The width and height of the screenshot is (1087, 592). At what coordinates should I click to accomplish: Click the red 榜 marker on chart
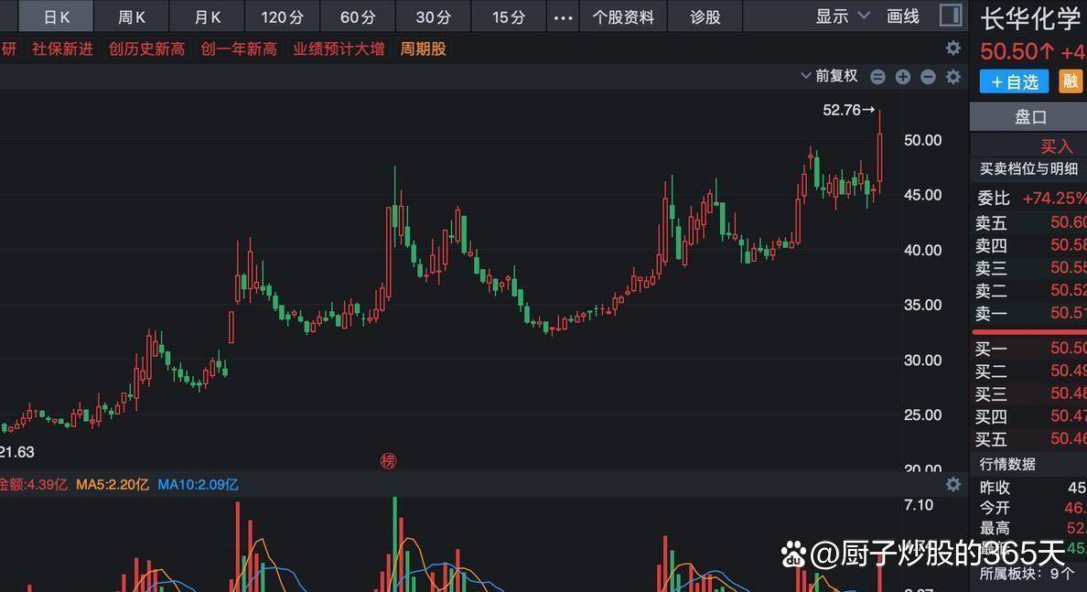point(389,460)
